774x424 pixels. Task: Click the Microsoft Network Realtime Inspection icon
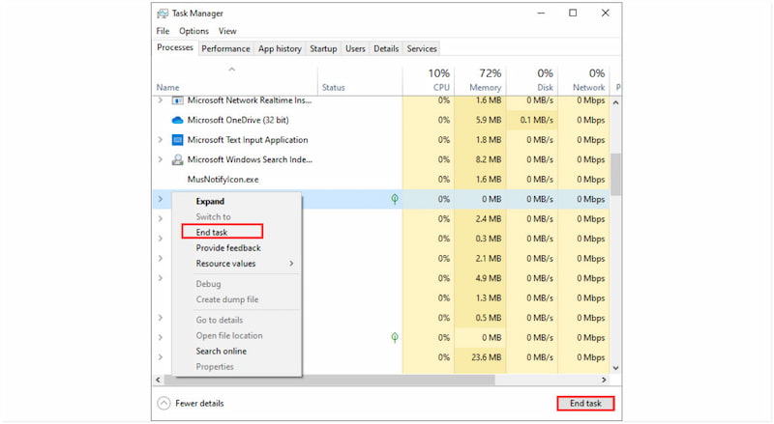tap(177, 100)
